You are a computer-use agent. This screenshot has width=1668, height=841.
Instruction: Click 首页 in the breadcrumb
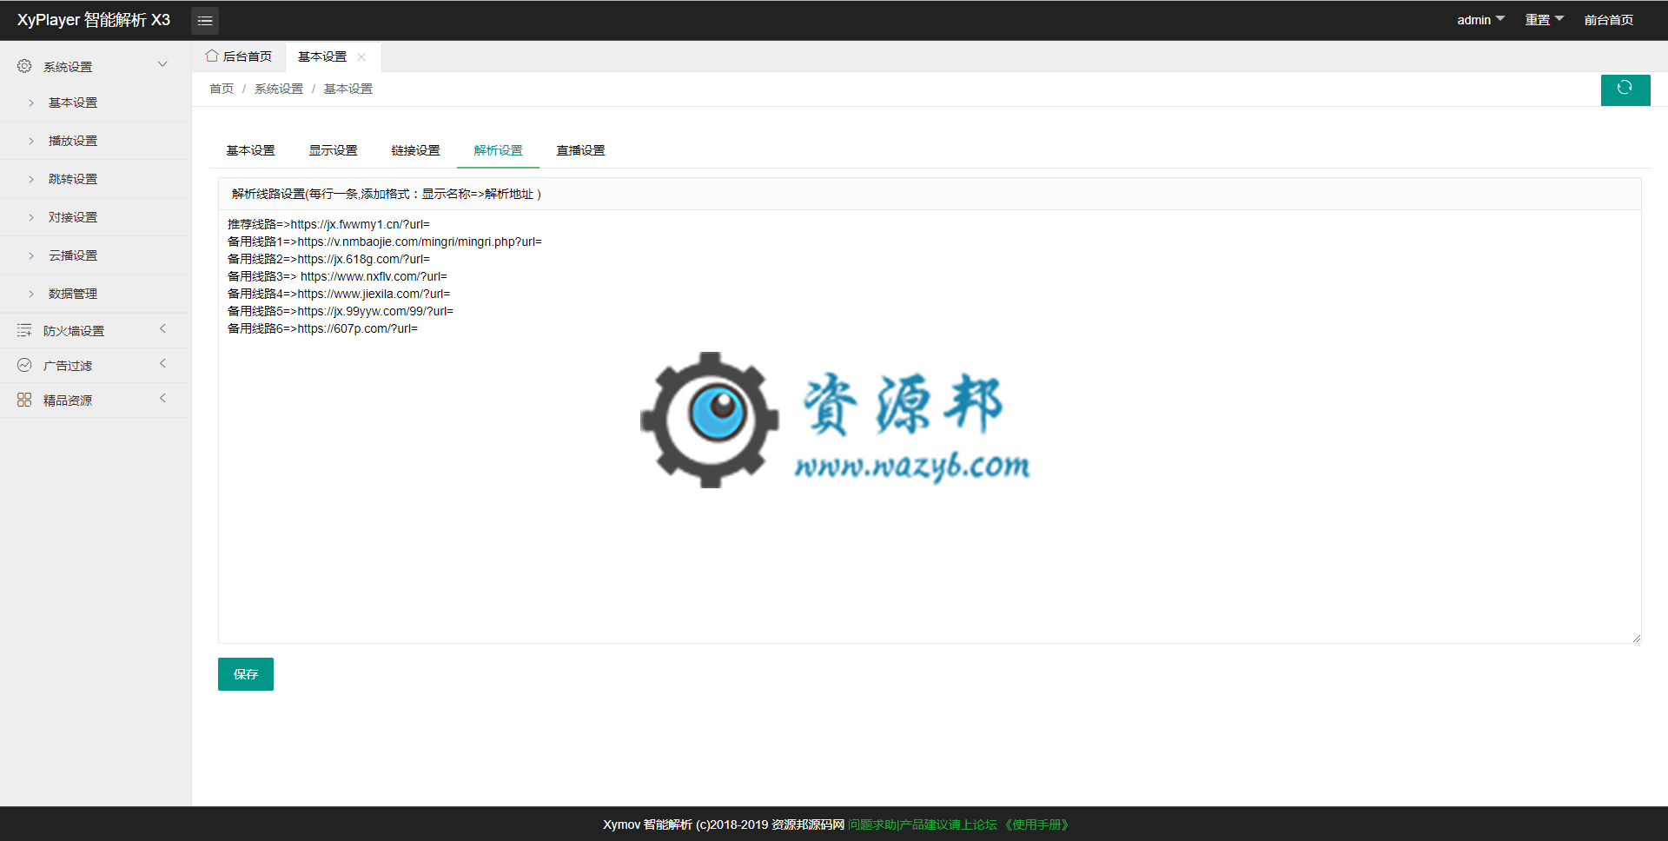pos(222,89)
